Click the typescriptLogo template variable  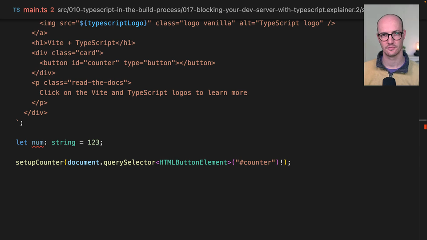pos(117,23)
